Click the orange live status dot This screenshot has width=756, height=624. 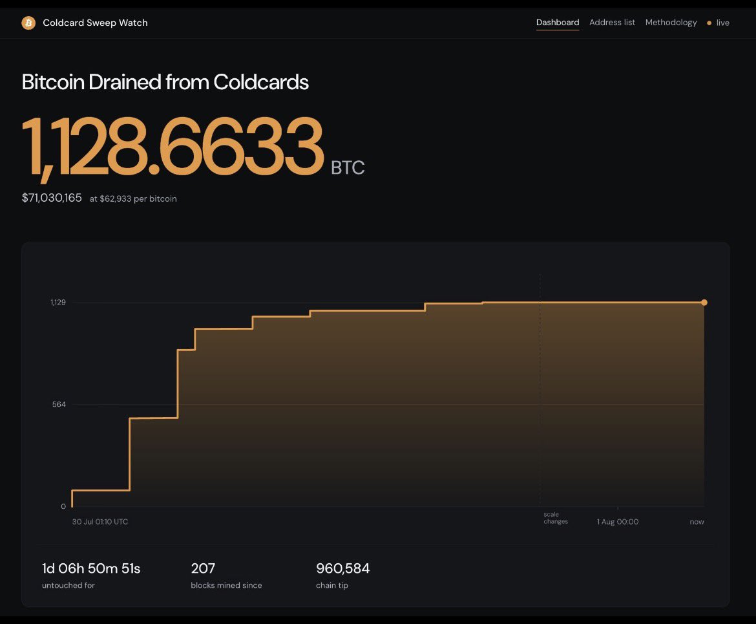tap(709, 23)
